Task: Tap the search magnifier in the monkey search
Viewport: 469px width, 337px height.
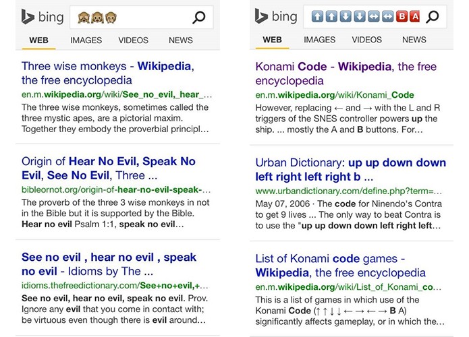Action: (x=199, y=18)
